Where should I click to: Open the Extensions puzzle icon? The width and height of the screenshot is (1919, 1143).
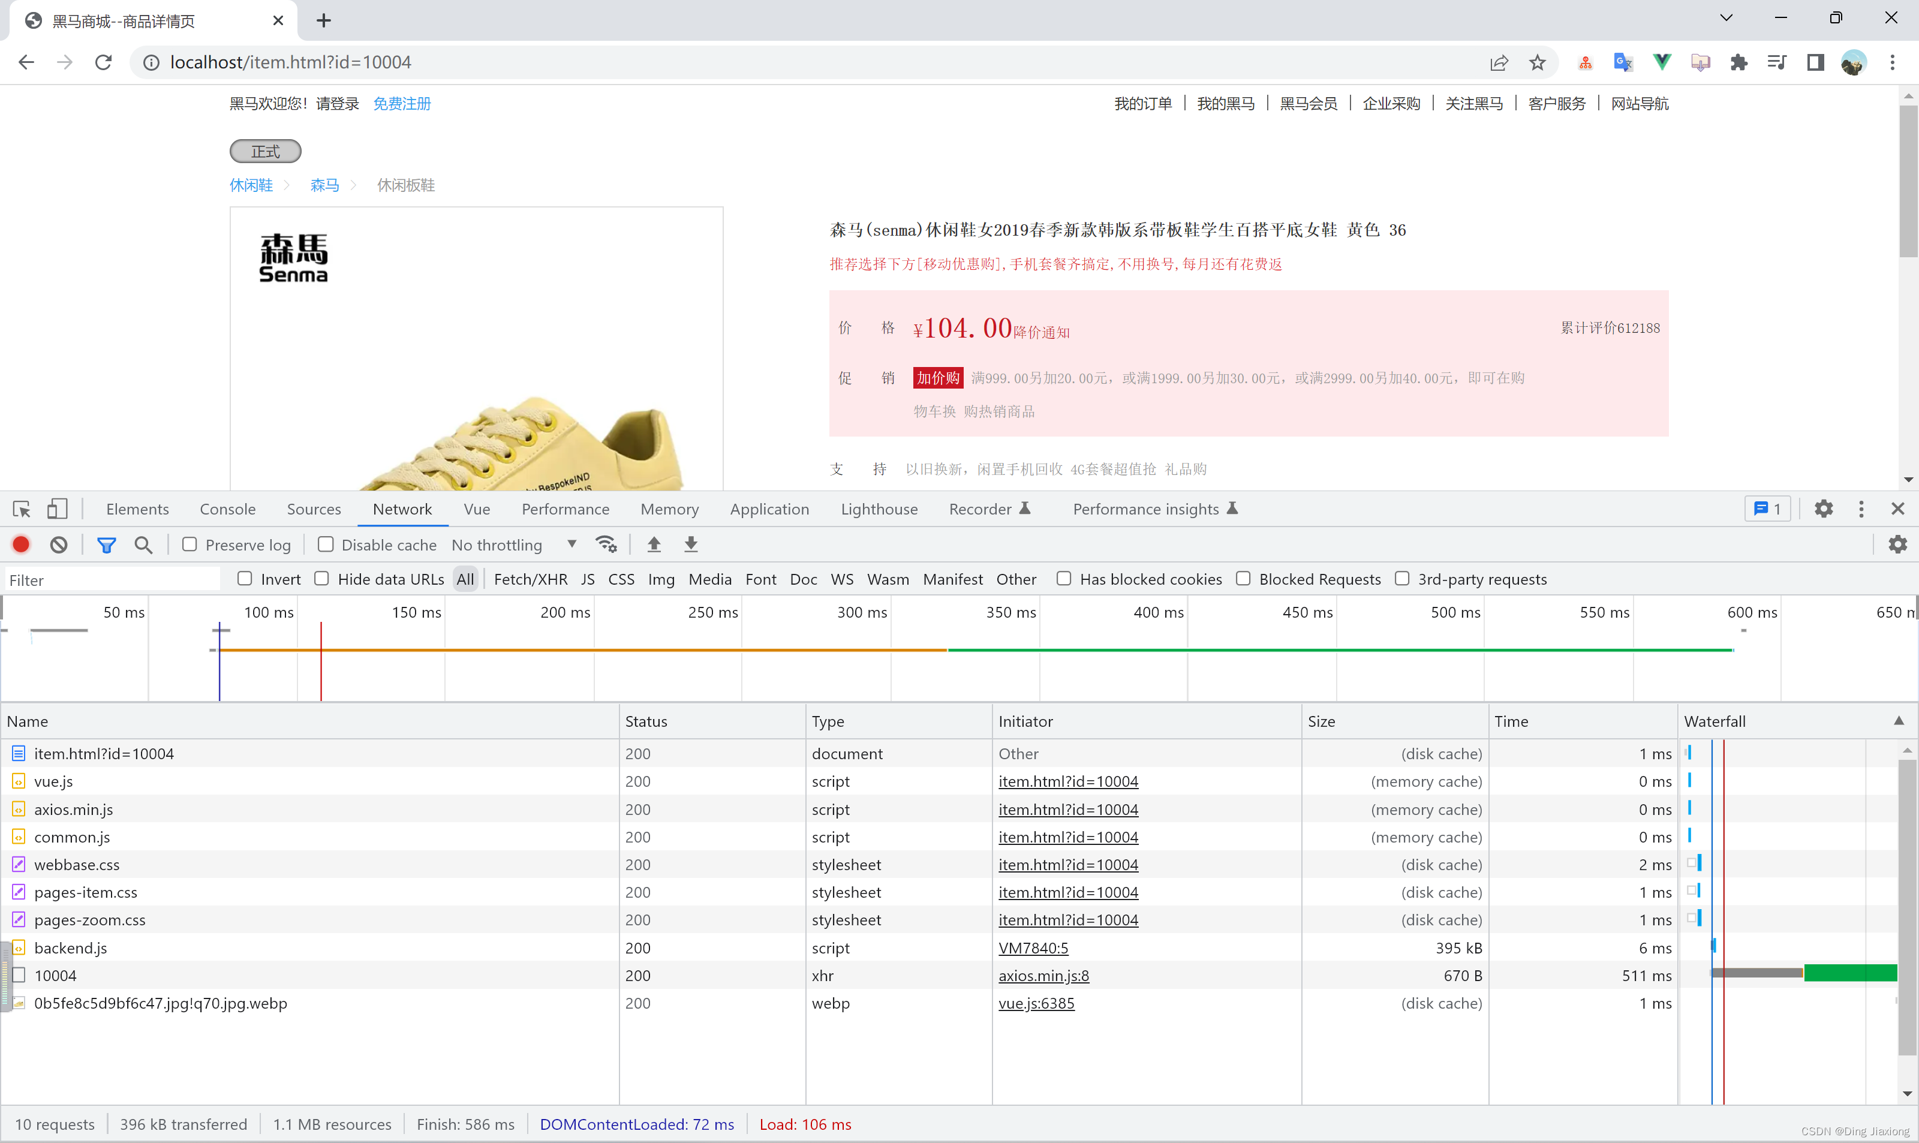point(1739,62)
